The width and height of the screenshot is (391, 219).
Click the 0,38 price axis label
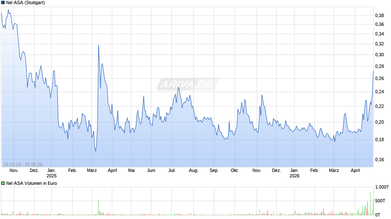click(379, 15)
